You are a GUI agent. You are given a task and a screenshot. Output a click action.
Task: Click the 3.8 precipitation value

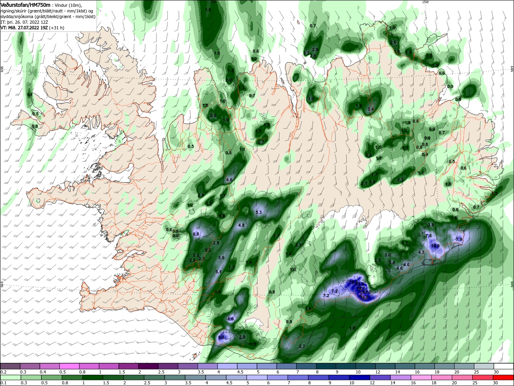coord(431,225)
